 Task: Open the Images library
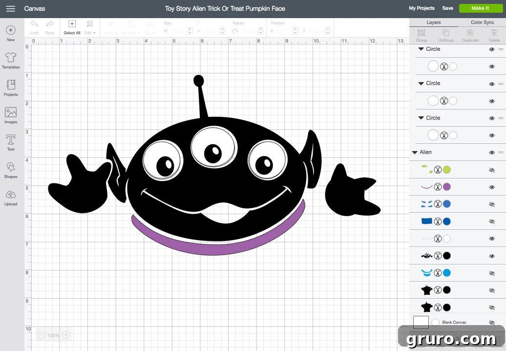pyautogui.click(x=11, y=112)
